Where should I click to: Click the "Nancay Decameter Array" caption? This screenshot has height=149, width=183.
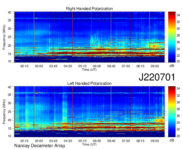coord(40,146)
